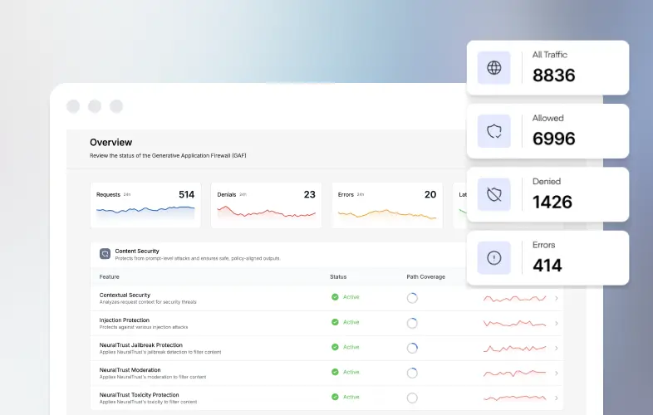Viewport: 653px width, 415px height.
Task: Expand the Contextual Security row chevron
Action: click(x=556, y=298)
